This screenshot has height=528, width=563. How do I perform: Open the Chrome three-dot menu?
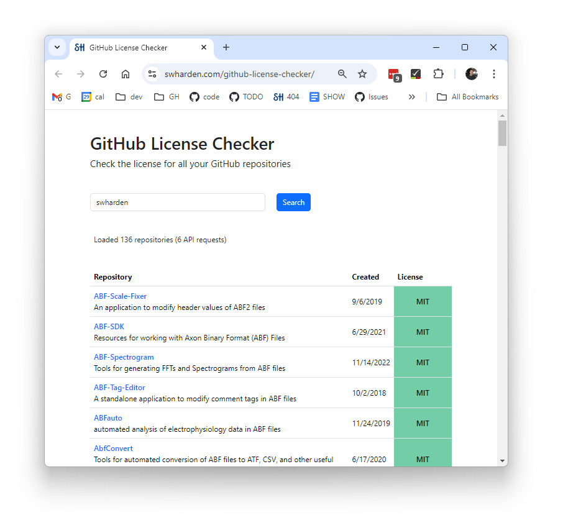click(494, 74)
